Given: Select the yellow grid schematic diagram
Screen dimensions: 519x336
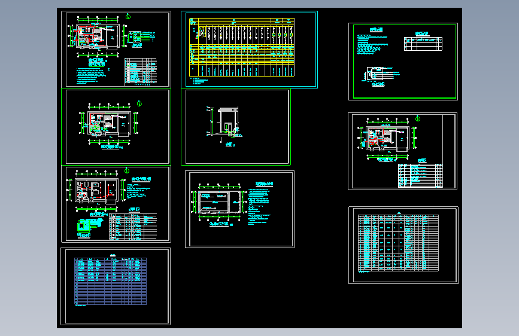Looking at the screenshot, I should pos(242,47).
